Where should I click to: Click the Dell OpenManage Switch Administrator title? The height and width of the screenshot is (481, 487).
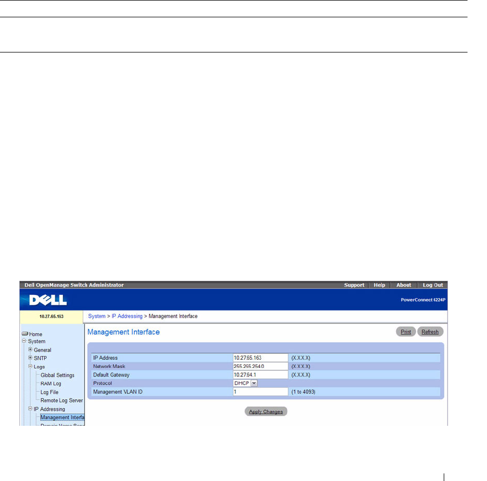74,285
